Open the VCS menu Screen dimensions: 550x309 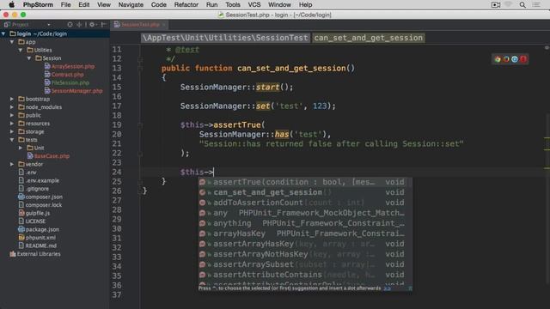254,4
